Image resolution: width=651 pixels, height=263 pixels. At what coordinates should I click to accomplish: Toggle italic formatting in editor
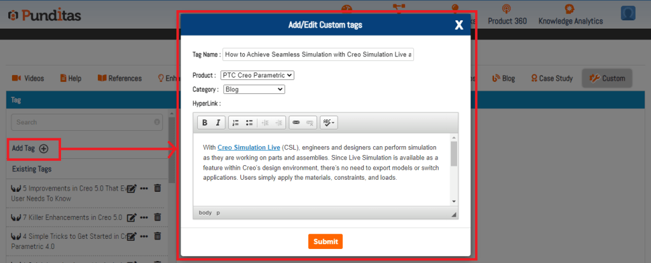click(217, 122)
